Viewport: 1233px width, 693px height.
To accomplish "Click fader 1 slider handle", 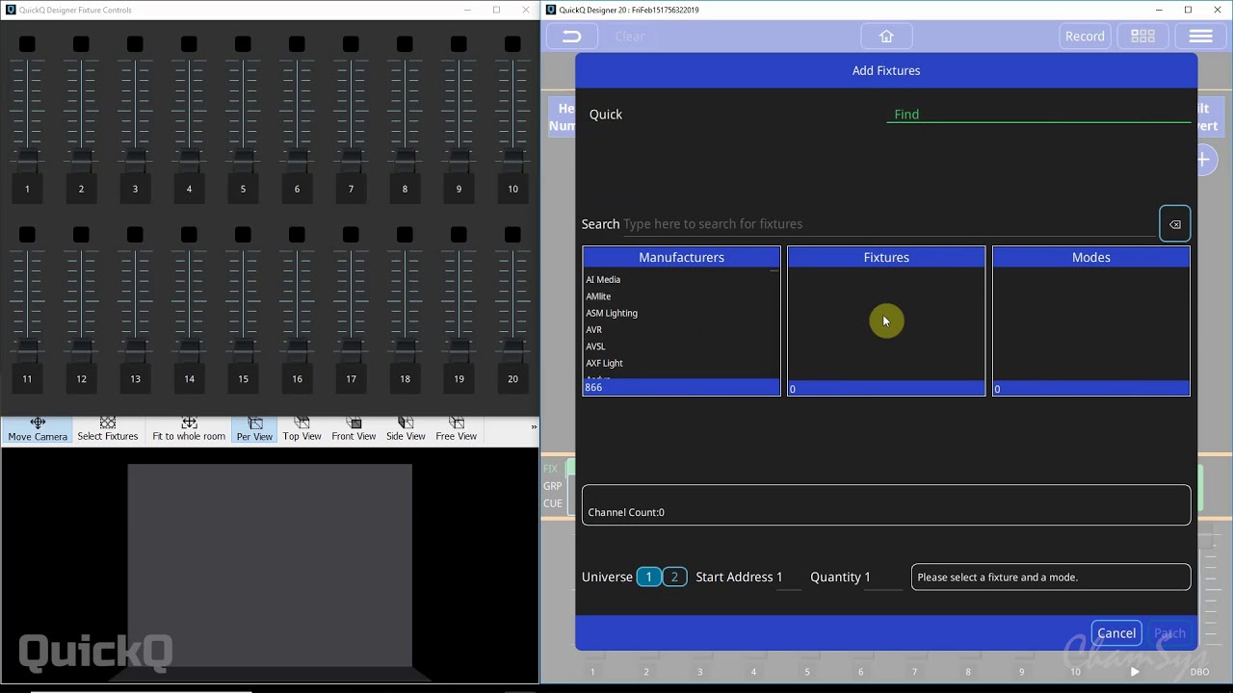I will [27, 161].
